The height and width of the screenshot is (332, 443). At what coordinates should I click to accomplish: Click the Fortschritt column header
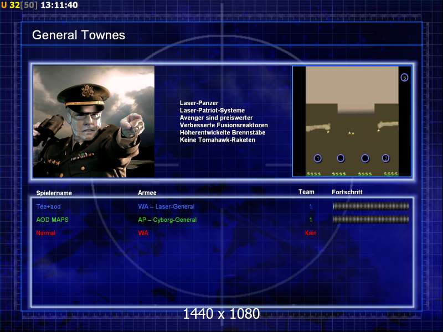point(347,192)
